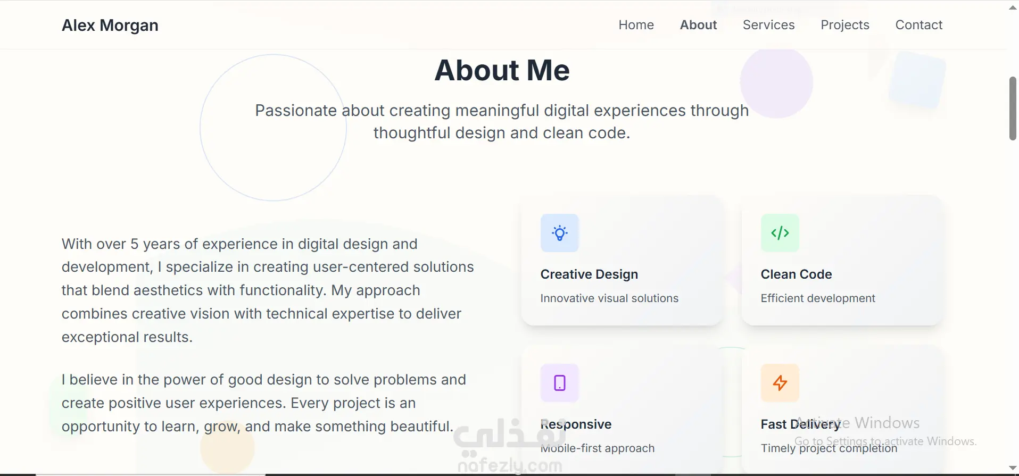Click the purple mobile phone icon
Image resolution: width=1019 pixels, height=476 pixels.
[559, 383]
